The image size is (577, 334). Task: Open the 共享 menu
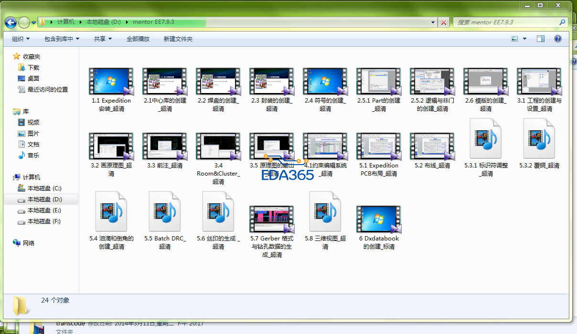click(x=103, y=39)
